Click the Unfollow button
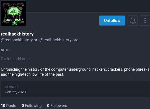Screen dimensions: 150x109 pyautogui.click(x=112, y=21)
